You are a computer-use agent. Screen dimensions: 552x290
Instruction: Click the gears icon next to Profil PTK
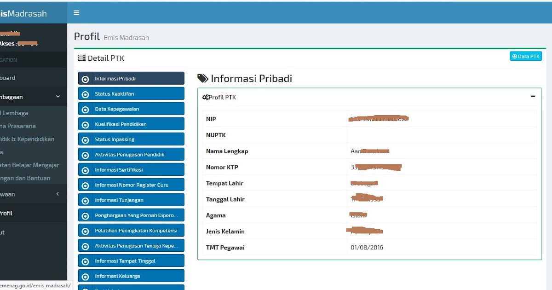click(x=205, y=98)
